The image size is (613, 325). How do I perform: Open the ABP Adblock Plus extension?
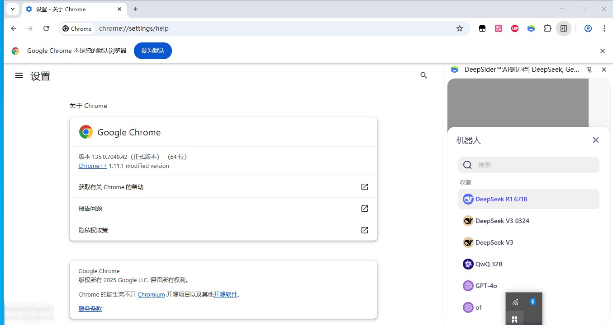pyautogui.click(x=515, y=28)
